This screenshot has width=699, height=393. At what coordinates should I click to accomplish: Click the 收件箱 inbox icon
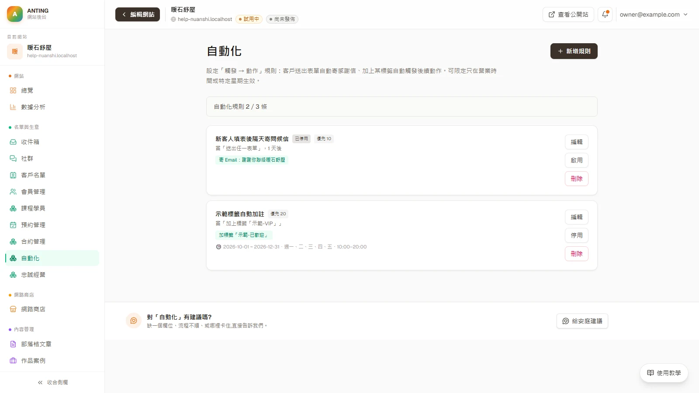click(x=13, y=142)
